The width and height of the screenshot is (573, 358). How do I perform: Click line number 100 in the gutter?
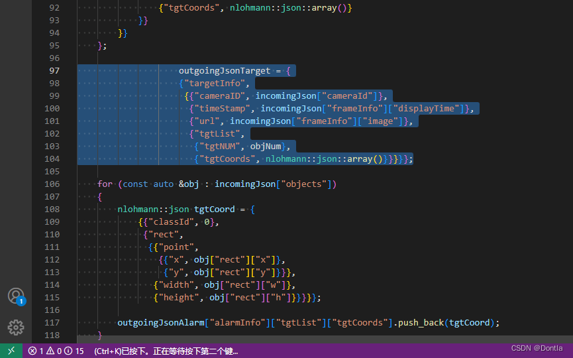click(52, 108)
